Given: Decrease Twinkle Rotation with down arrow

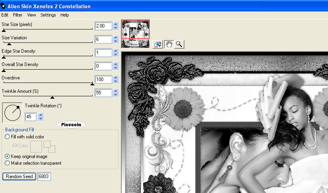Looking at the screenshot, I should click(x=40, y=119).
